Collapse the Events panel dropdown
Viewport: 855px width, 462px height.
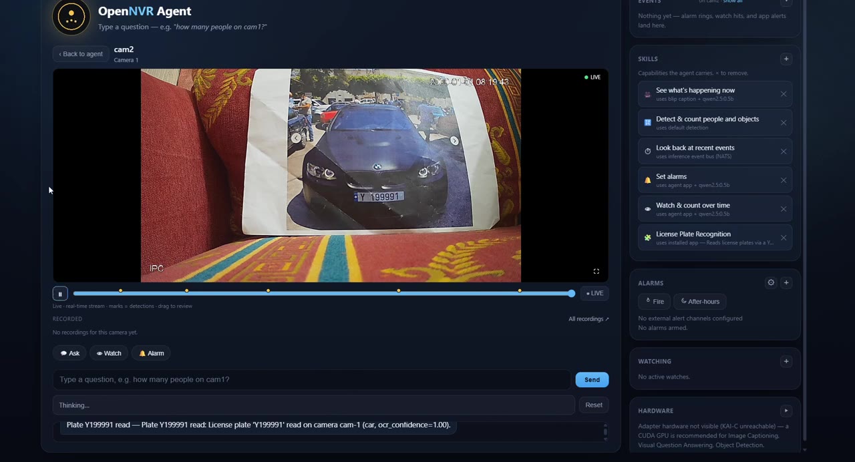point(786,2)
